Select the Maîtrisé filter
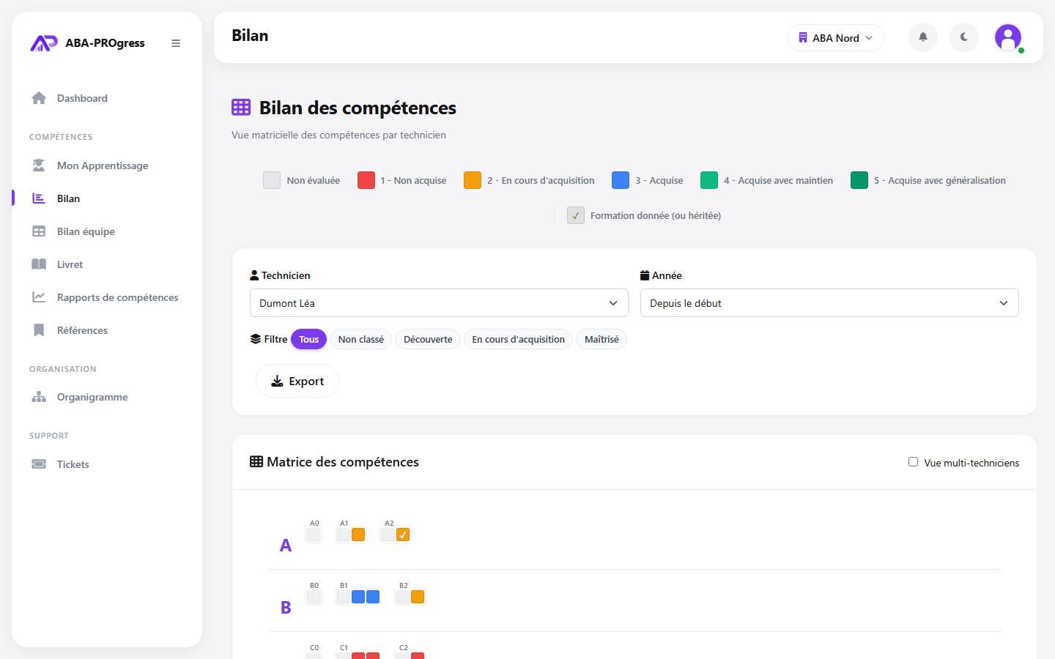 (601, 339)
